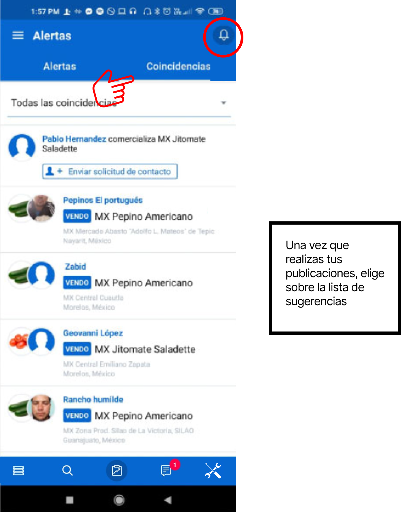Tap the Android home circle button

click(119, 500)
